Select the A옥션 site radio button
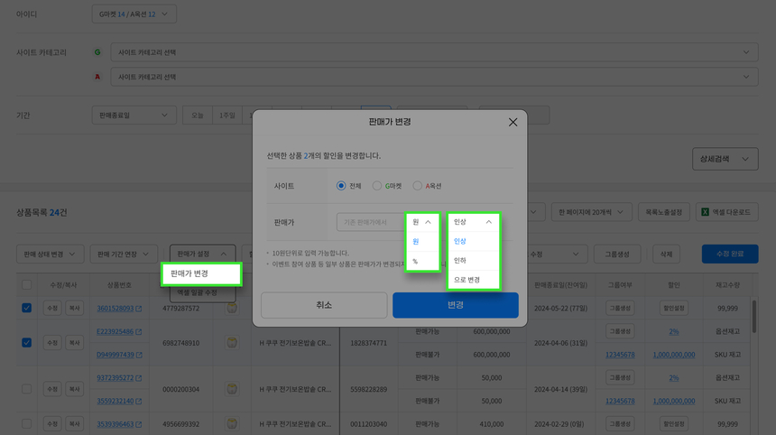Image resolution: width=776 pixels, height=435 pixels. tap(417, 186)
